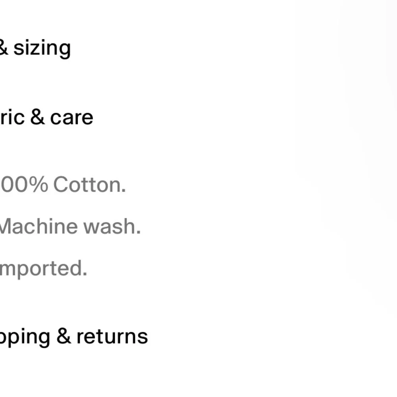
Task: Click the word "wash" in care text
Action: coord(110,226)
